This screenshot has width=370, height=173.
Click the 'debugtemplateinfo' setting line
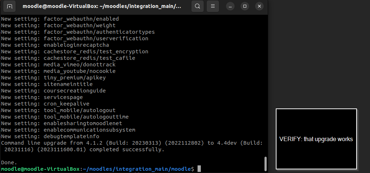(50, 136)
